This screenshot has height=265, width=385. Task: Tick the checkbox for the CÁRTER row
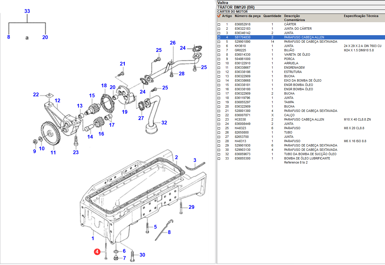tap(219, 25)
